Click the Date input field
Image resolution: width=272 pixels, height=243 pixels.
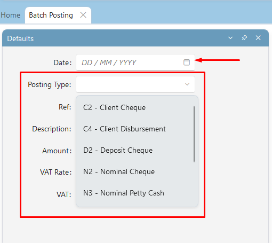pyautogui.click(x=135, y=62)
